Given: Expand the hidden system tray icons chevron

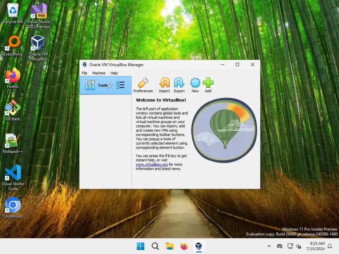Looking at the screenshot, I should click(x=269, y=246).
